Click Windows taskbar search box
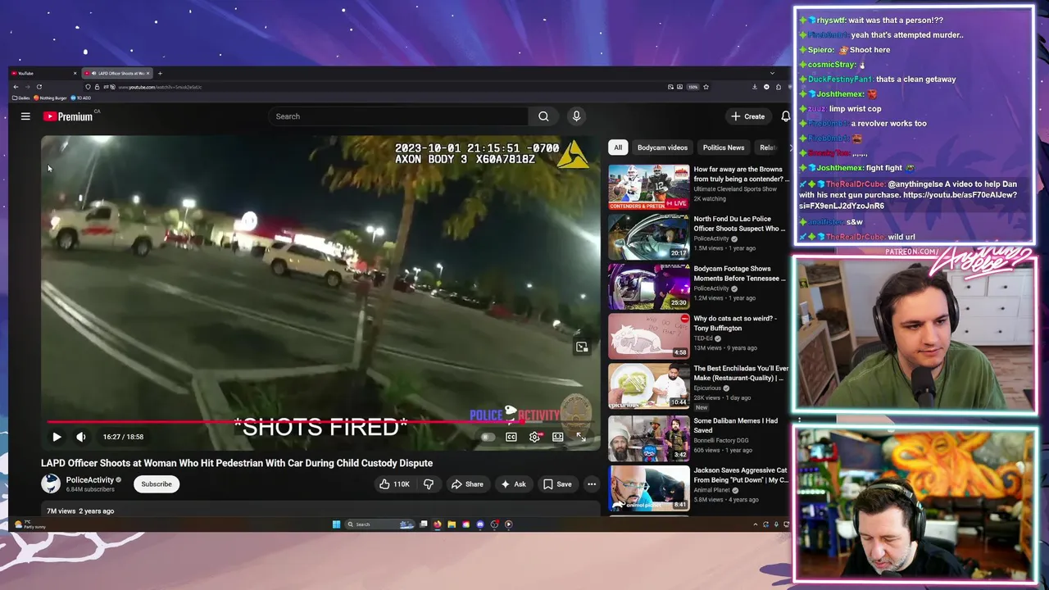Image resolution: width=1049 pixels, height=590 pixels. [379, 524]
